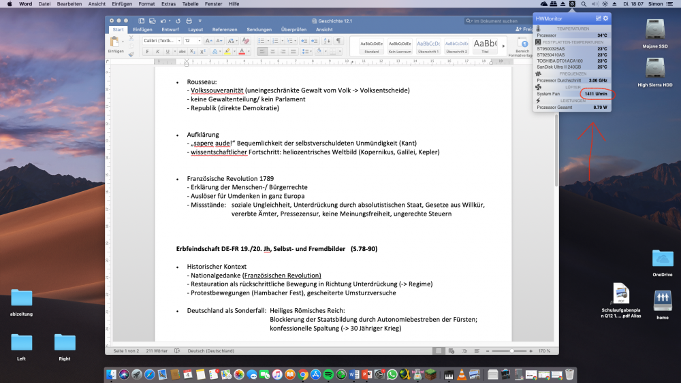Apply the Überschrift 1 style
The width and height of the screenshot is (681, 383).
(x=428, y=46)
